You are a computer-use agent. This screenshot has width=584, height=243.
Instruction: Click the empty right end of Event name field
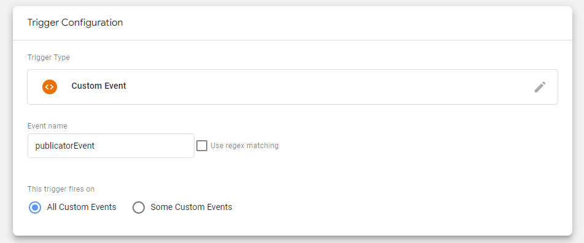(x=164, y=146)
